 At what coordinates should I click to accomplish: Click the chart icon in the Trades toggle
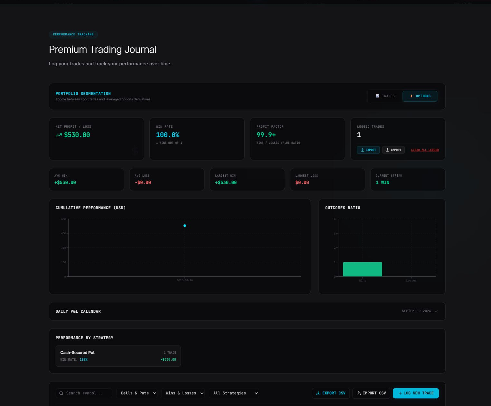[378, 96]
